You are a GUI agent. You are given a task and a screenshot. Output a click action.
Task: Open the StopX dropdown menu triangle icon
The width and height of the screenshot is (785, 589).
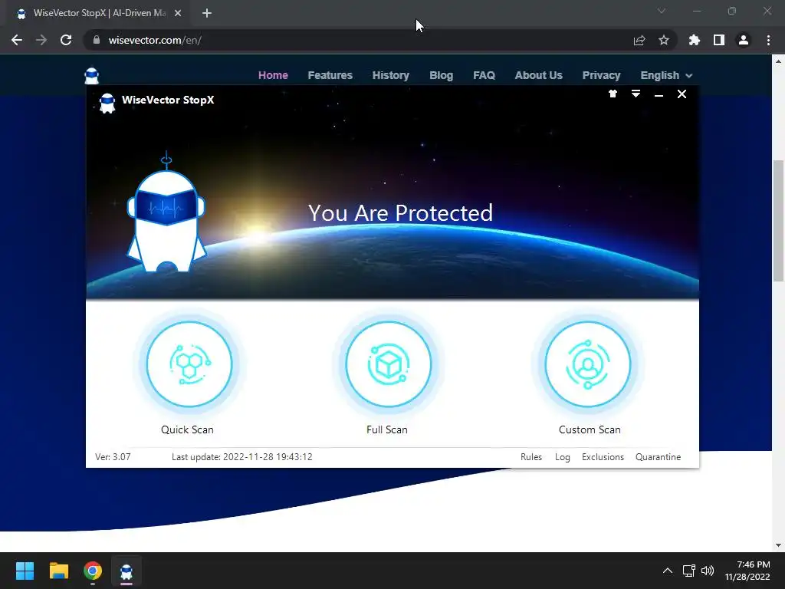tap(636, 94)
